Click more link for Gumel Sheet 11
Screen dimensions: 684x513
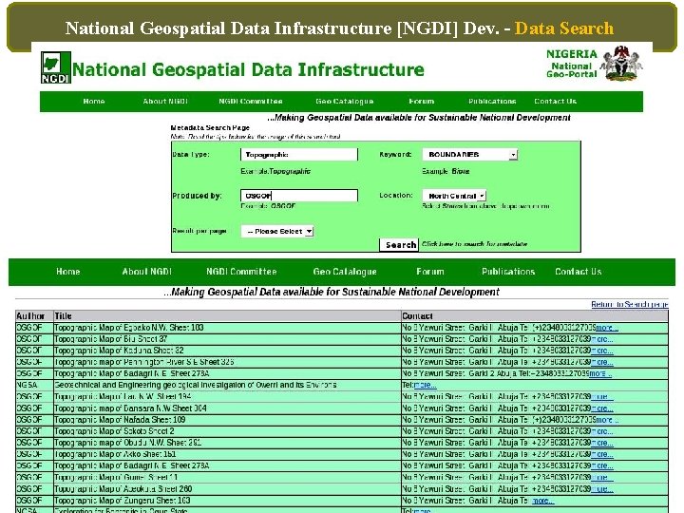coord(602,477)
